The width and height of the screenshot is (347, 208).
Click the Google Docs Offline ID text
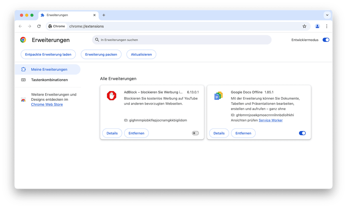click(x=262, y=115)
